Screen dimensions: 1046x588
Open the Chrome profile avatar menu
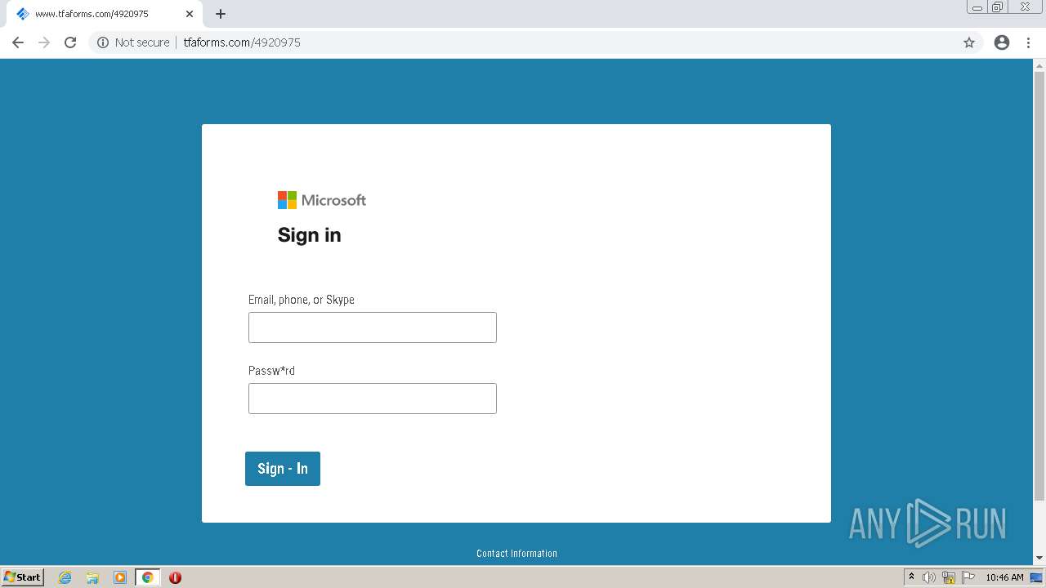click(x=1002, y=42)
